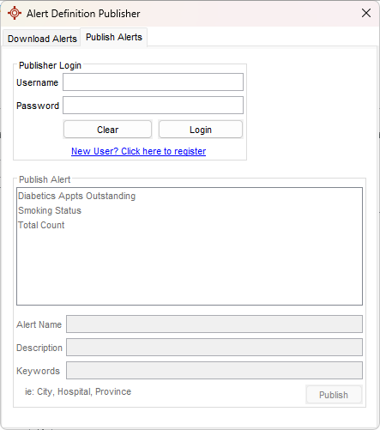Click into the Keywords field
This screenshot has height=430, width=380.
[214, 371]
